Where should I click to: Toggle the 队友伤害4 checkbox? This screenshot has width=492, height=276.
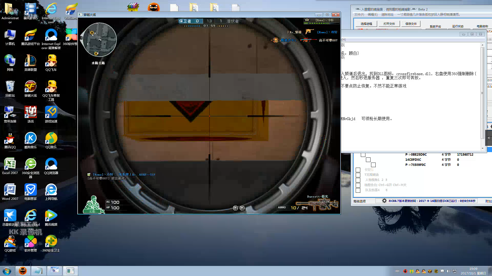[x=358, y=190]
